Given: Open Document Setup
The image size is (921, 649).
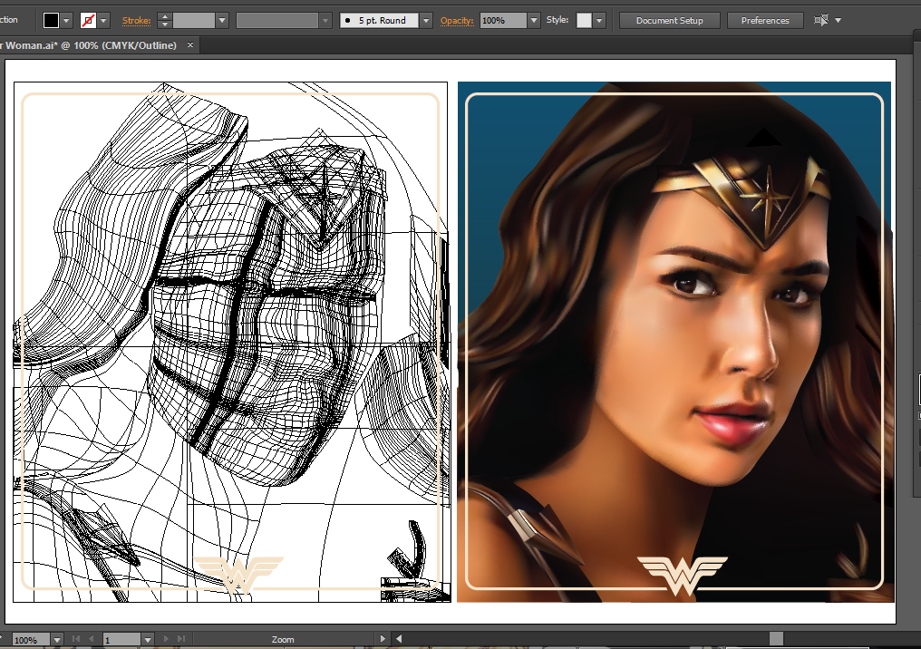Looking at the screenshot, I should click(670, 21).
